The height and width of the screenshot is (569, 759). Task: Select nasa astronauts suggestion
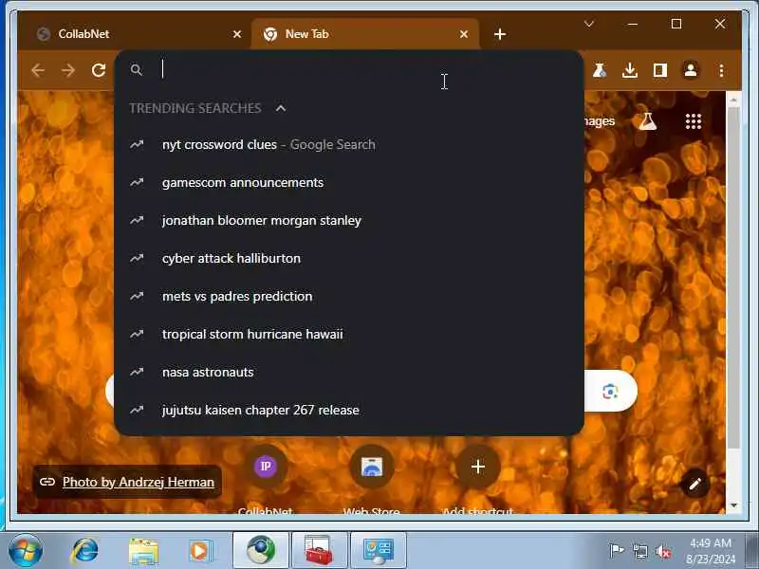click(x=348, y=372)
